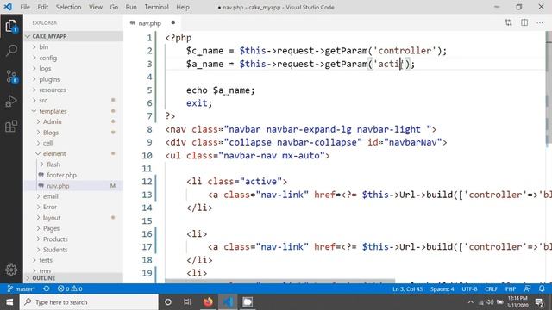Click the CRLF end-of-line selector

(x=491, y=288)
